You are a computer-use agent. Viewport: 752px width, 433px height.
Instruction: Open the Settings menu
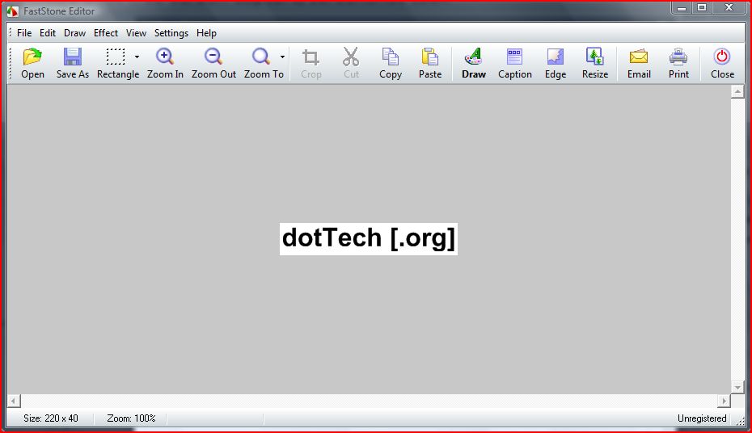click(171, 33)
